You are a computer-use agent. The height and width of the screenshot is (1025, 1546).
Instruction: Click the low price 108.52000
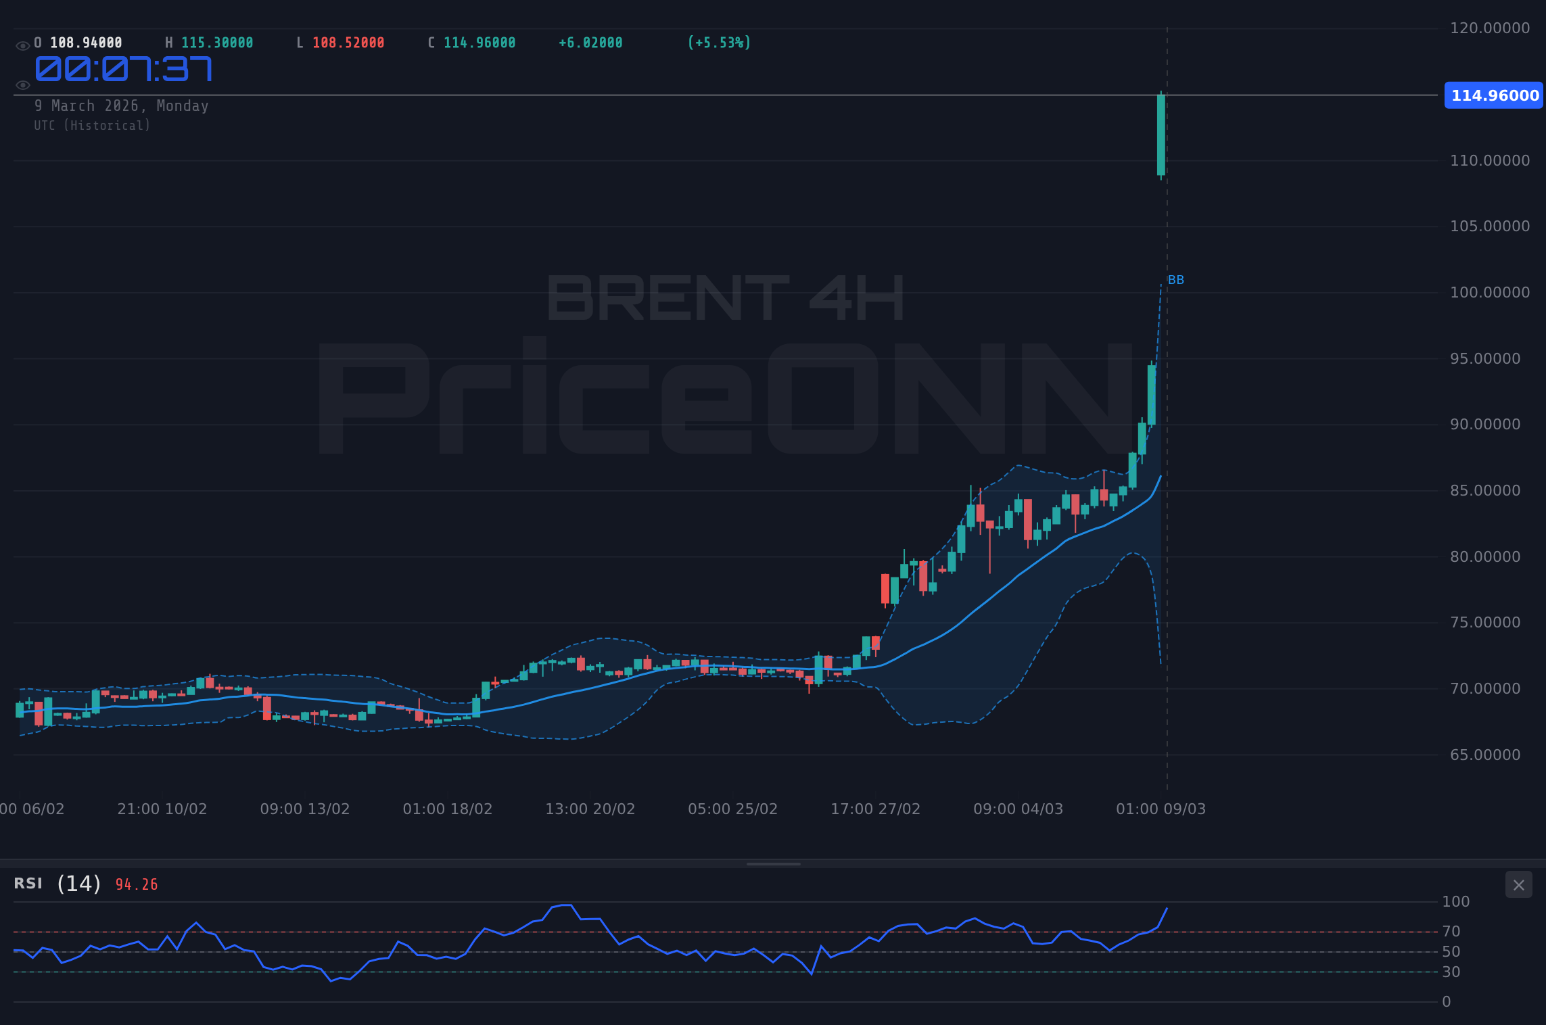click(348, 43)
